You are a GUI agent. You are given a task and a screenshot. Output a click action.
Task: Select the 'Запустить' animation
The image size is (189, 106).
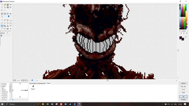5,98
